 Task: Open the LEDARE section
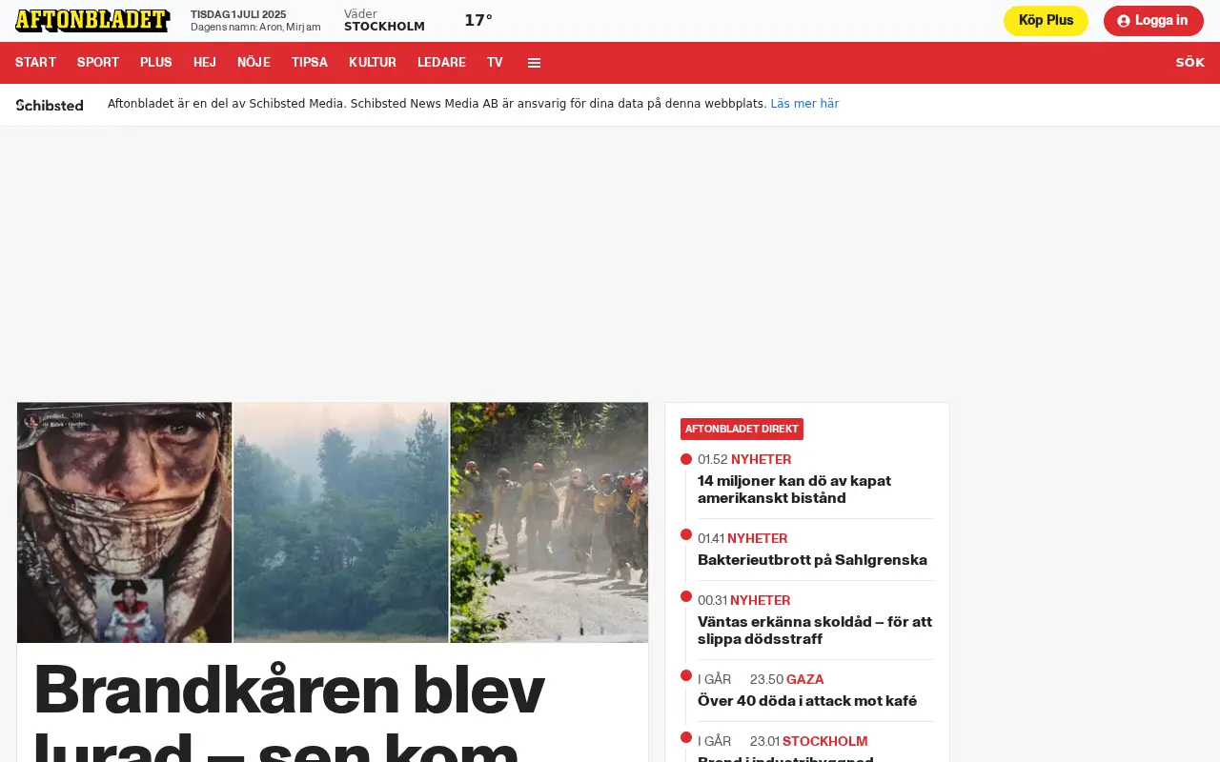[x=441, y=63]
